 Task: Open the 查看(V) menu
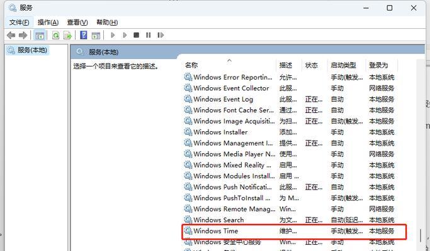(77, 23)
